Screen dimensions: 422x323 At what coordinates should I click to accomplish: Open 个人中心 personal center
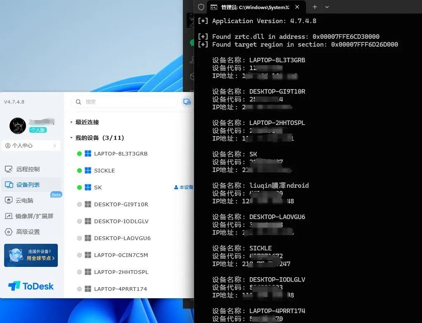31,146
